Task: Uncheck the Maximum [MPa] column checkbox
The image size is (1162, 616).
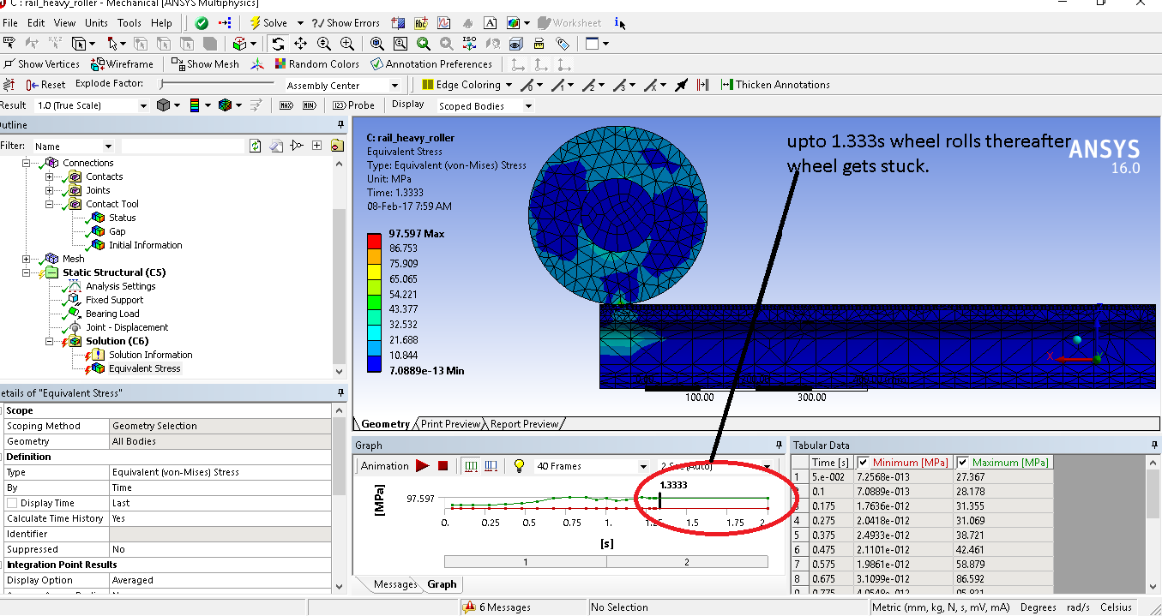Action: pos(962,463)
